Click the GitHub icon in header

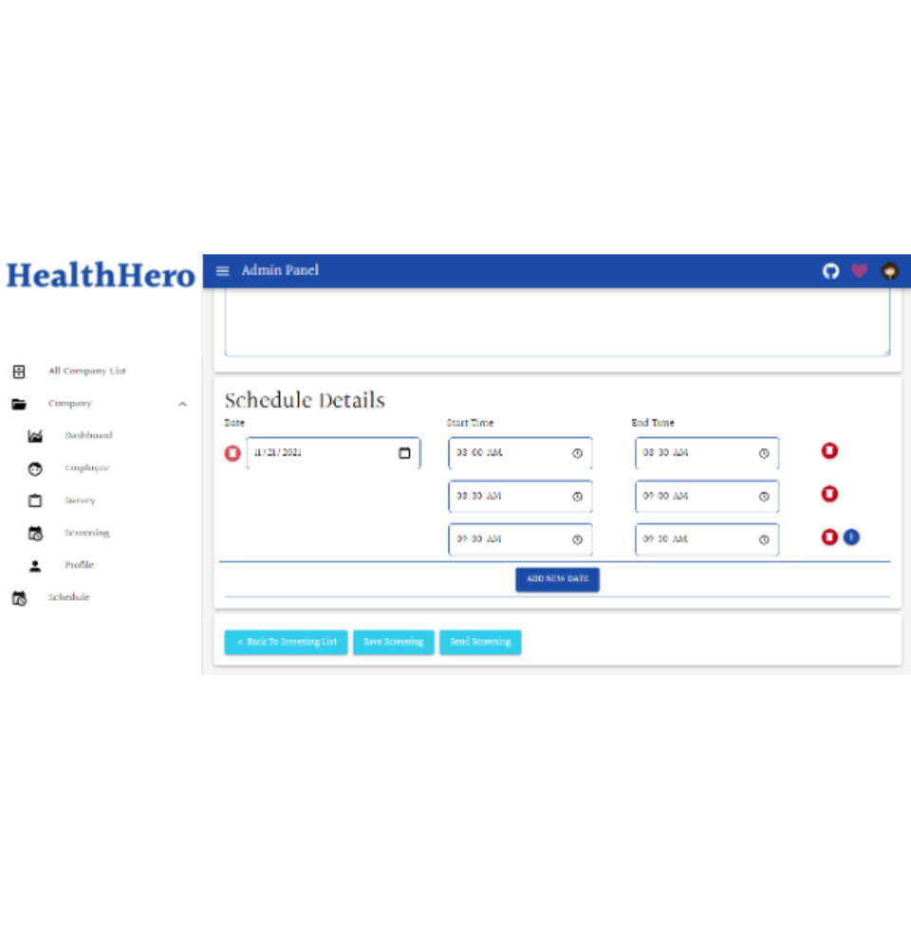[x=830, y=271]
